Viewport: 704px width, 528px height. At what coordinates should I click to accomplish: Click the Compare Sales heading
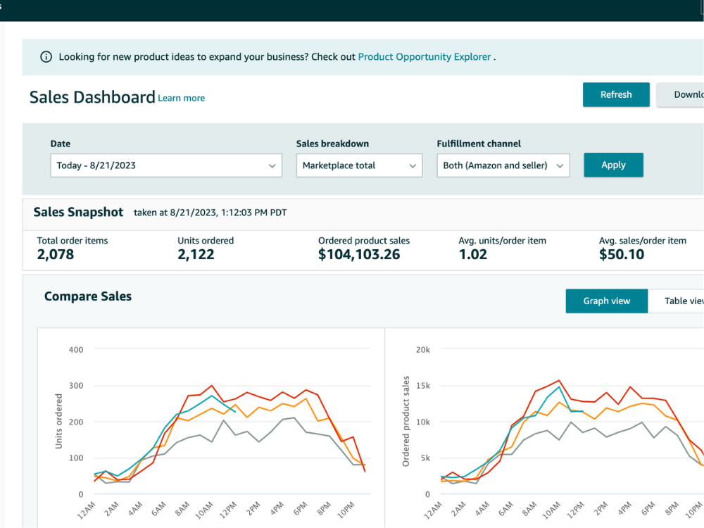click(88, 296)
